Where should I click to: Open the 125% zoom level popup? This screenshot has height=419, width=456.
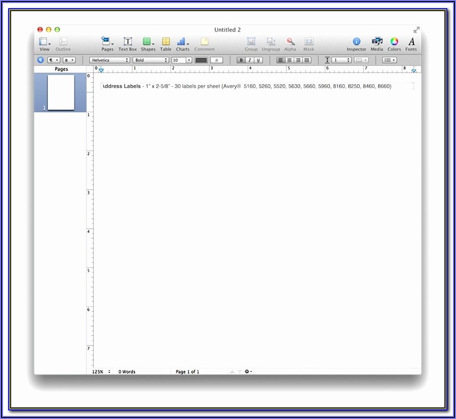(x=101, y=372)
